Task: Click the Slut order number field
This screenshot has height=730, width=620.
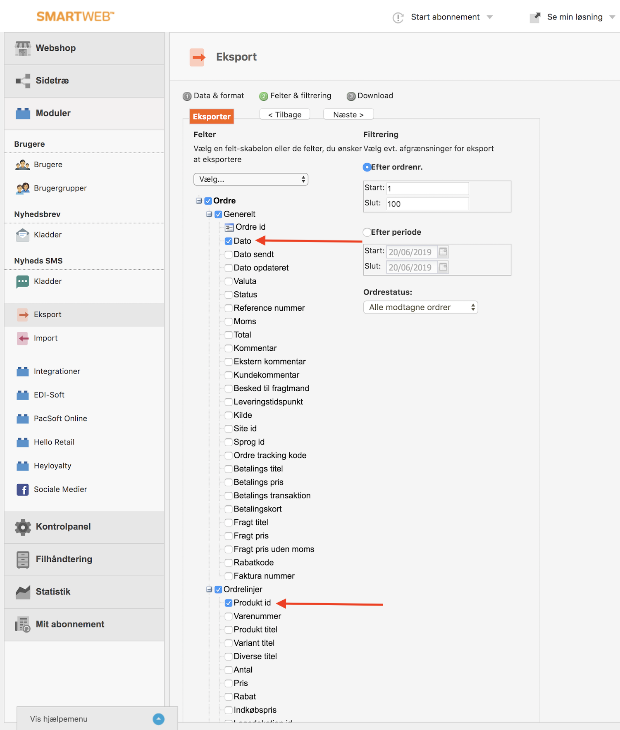Action: (427, 204)
